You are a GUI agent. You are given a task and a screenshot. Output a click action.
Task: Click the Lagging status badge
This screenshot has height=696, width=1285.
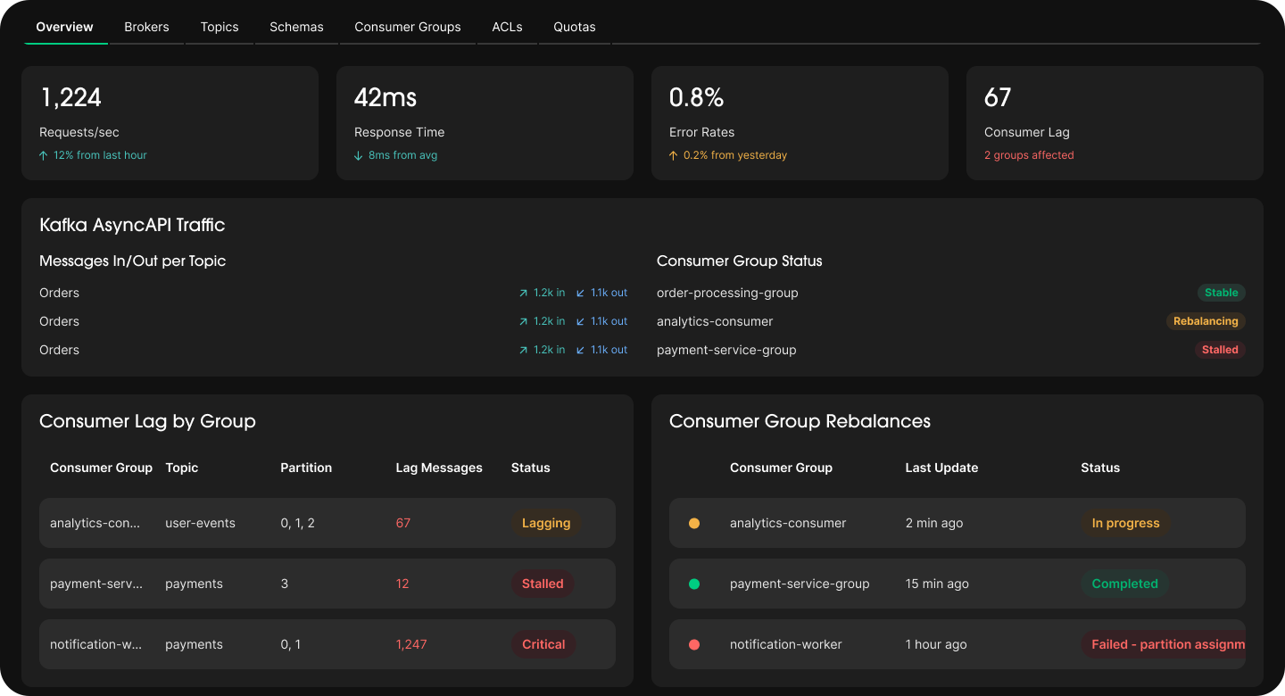tap(545, 523)
